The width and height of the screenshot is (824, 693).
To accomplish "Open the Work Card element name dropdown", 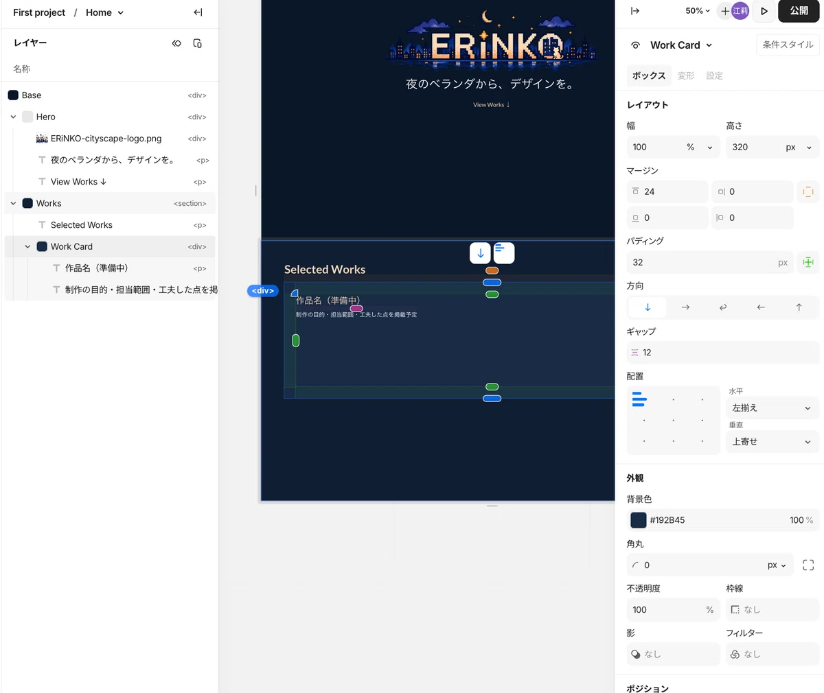I will point(681,45).
